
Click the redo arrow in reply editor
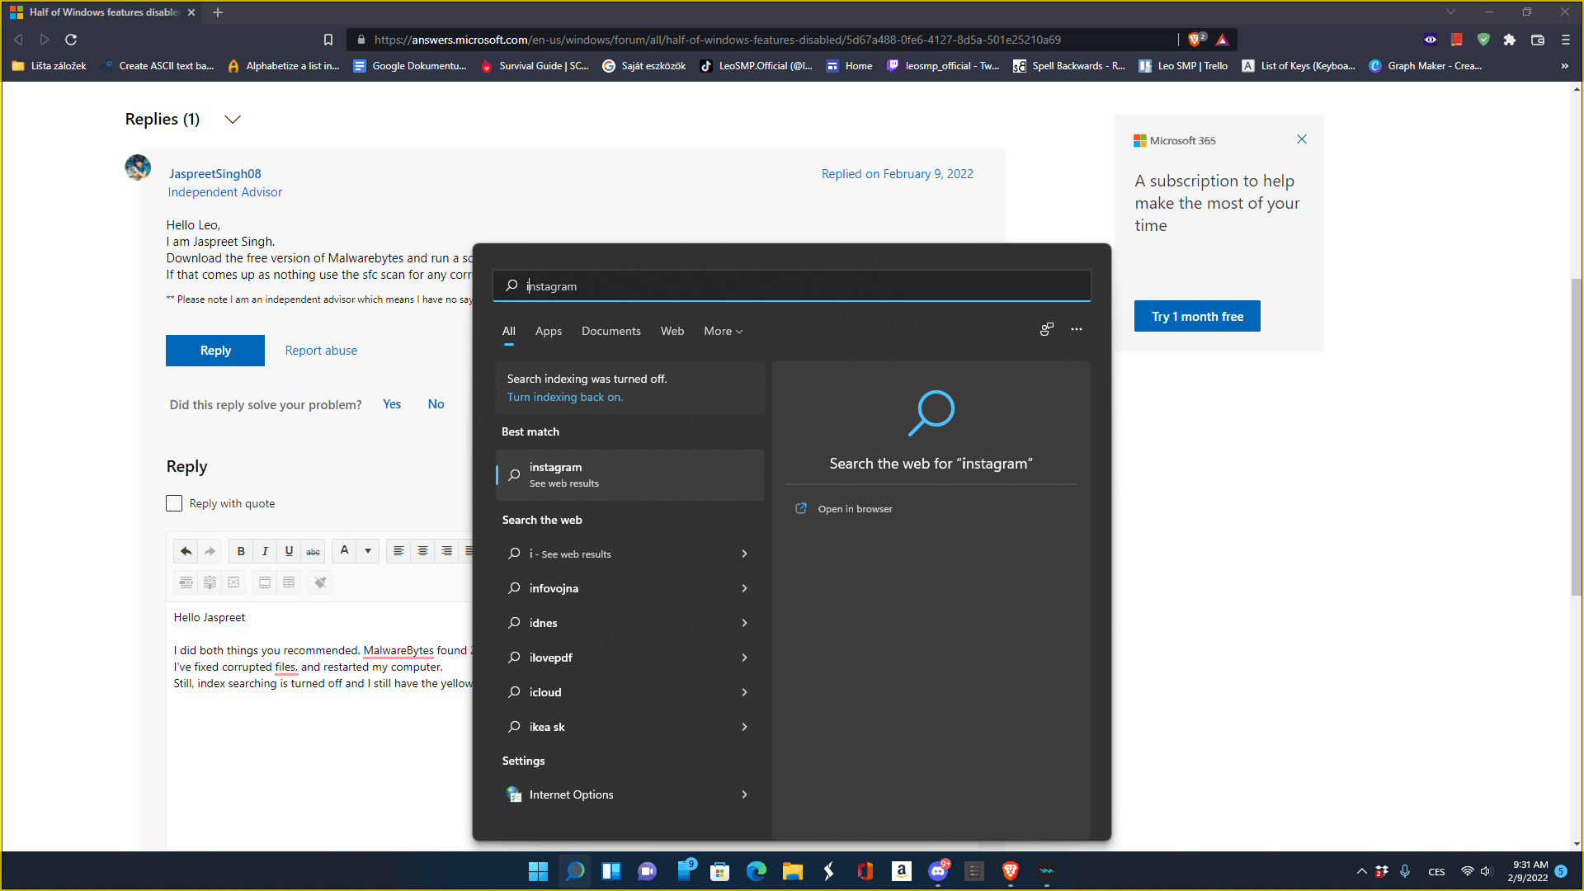click(x=210, y=551)
